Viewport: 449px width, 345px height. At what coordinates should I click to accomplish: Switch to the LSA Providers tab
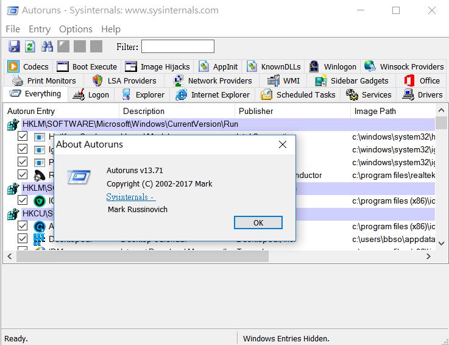pos(124,80)
